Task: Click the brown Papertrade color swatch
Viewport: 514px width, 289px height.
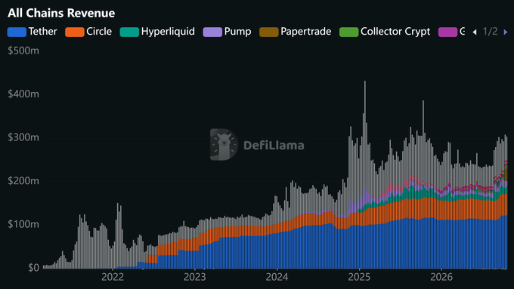Action: [x=269, y=32]
